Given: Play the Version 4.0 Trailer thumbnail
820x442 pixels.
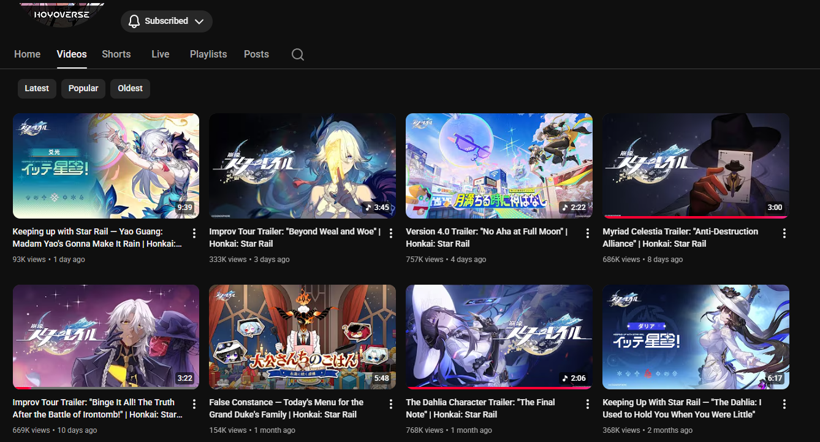Looking at the screenshot, I should pyautogui.click(x=499, y=166).
